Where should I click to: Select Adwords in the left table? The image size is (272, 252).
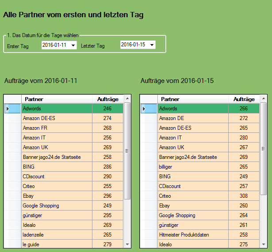point(57,109)
